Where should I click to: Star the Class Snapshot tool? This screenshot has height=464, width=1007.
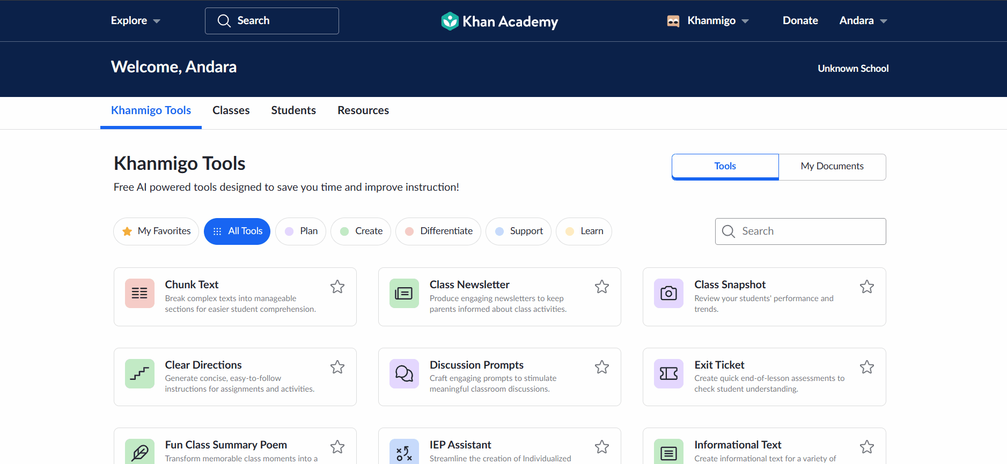(x=867, y=287)
